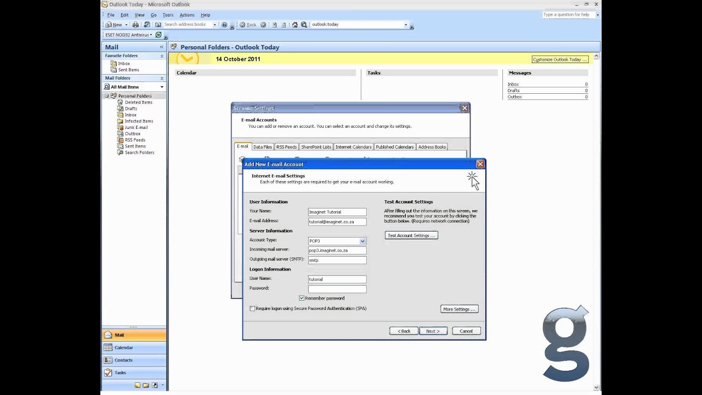This screenshot has height=395, width=702.
Task: Click the Incoming mail server field
Action: [337, 250]
